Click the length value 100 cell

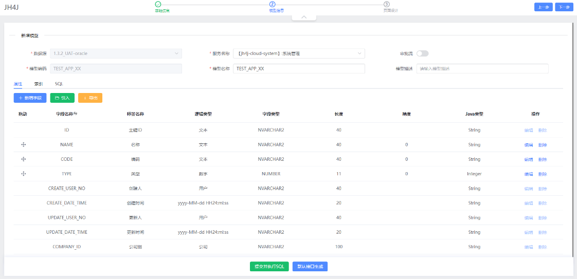point(339,247)
